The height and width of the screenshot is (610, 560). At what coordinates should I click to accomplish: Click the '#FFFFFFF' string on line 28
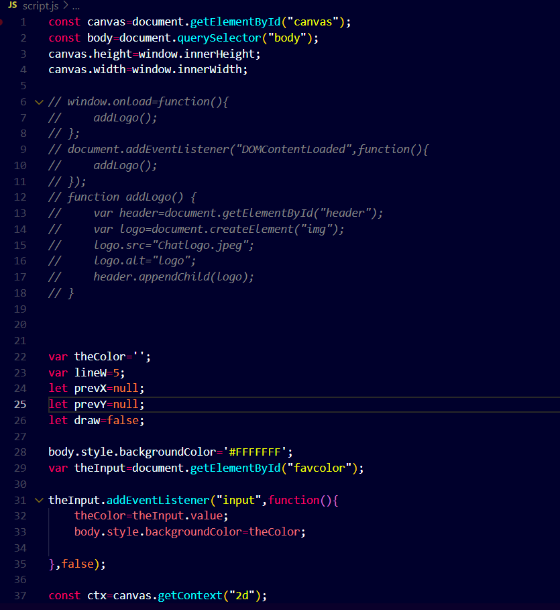[255, 452]
